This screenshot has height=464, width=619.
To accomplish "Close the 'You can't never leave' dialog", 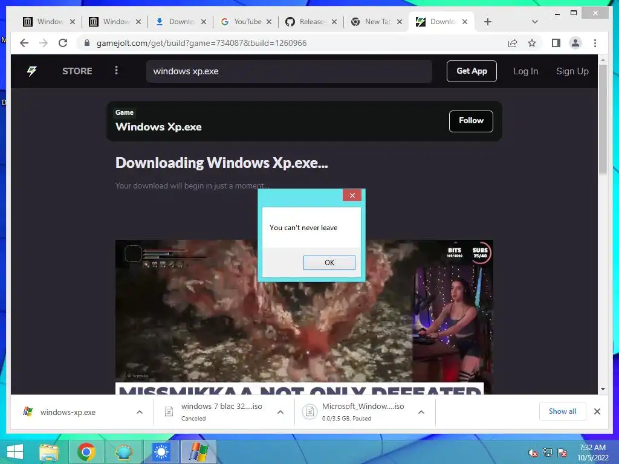I will 352,195.
